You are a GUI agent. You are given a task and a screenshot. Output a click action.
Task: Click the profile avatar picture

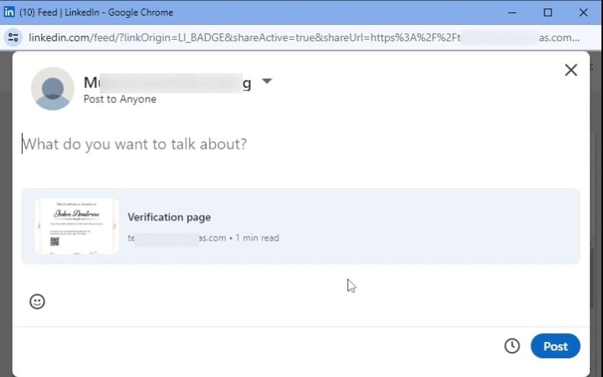[53, 89]
